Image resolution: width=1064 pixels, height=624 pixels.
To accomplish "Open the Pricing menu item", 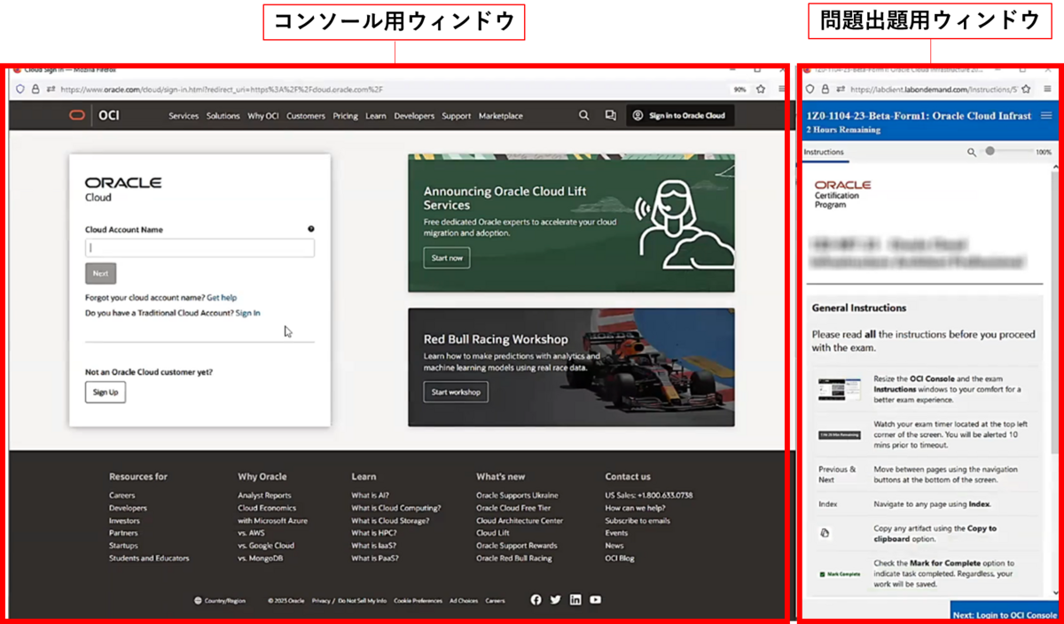I will point(346,116).
